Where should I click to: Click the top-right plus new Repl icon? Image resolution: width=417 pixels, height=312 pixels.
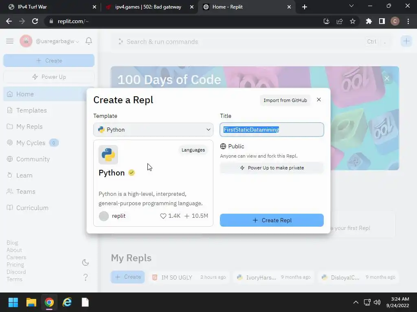406,41
